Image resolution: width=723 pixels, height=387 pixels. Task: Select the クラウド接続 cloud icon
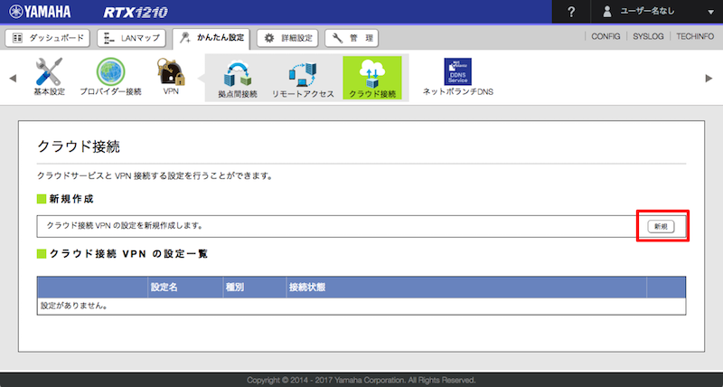pos(371,74)
